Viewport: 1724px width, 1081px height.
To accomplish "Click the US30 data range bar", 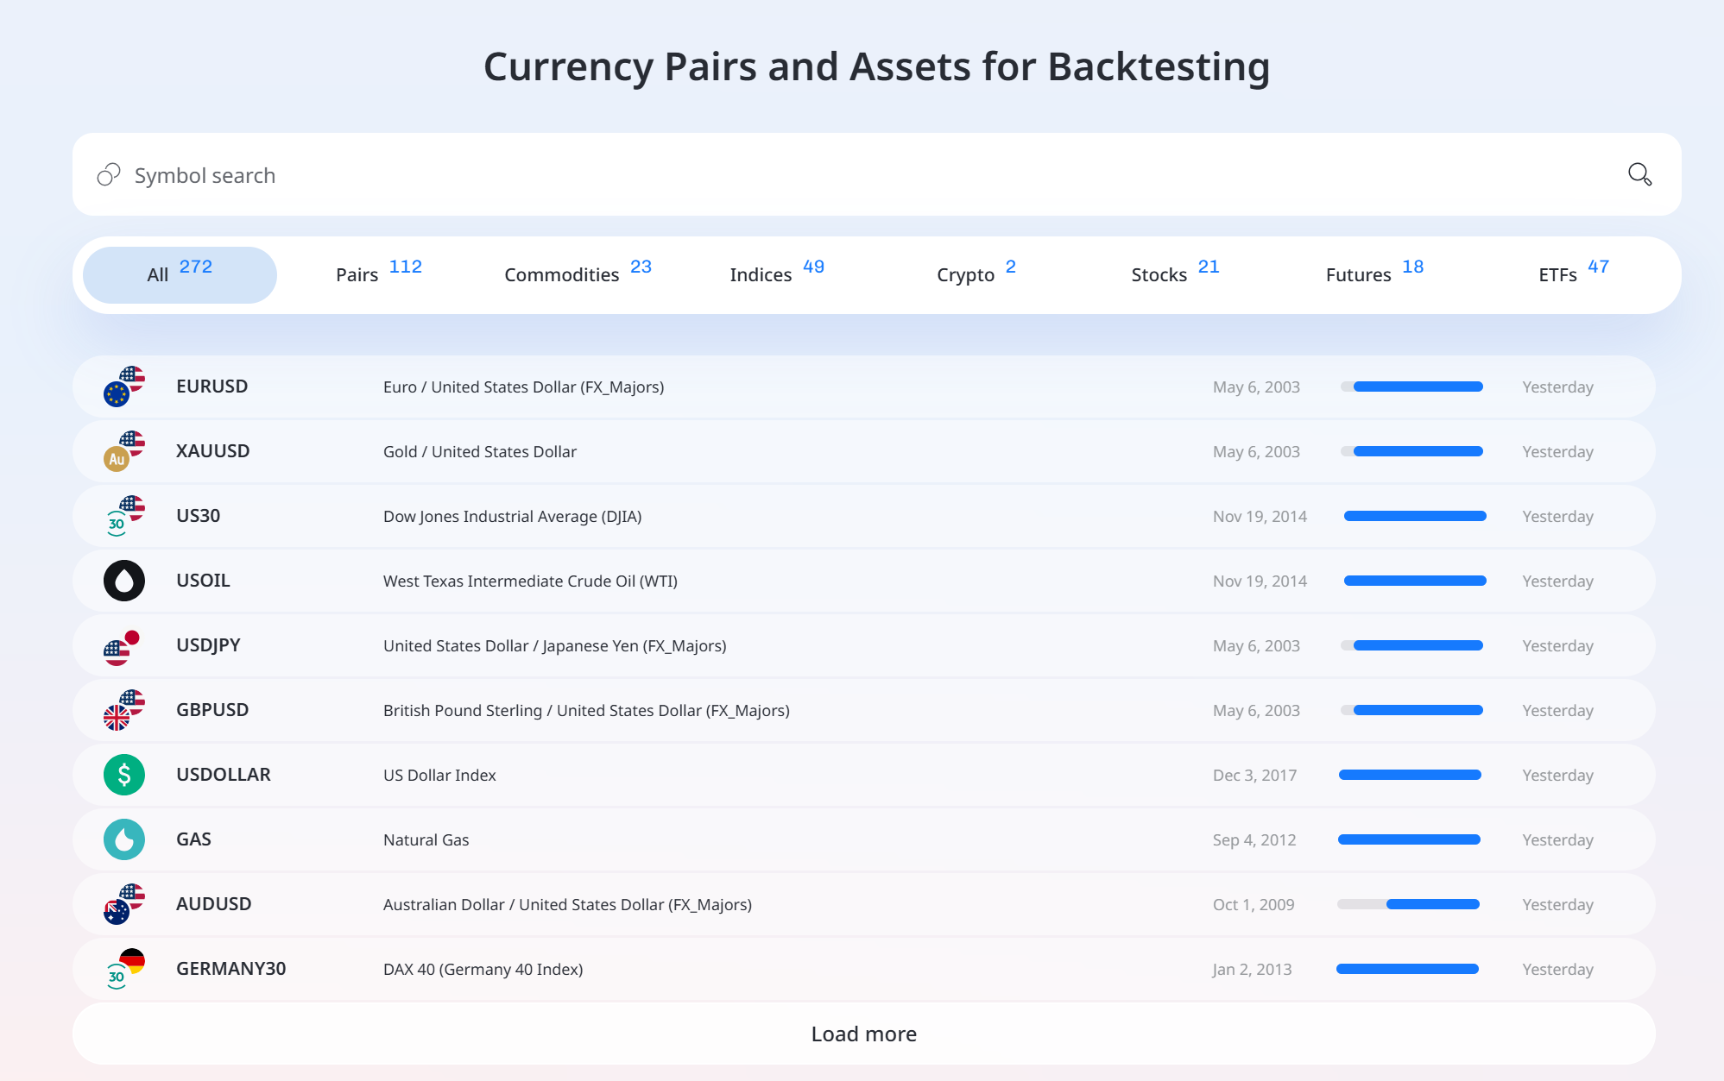I will click(x=1415, y=516).
